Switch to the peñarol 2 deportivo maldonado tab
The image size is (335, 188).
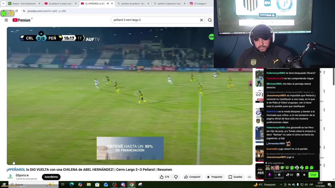[169, 4]
